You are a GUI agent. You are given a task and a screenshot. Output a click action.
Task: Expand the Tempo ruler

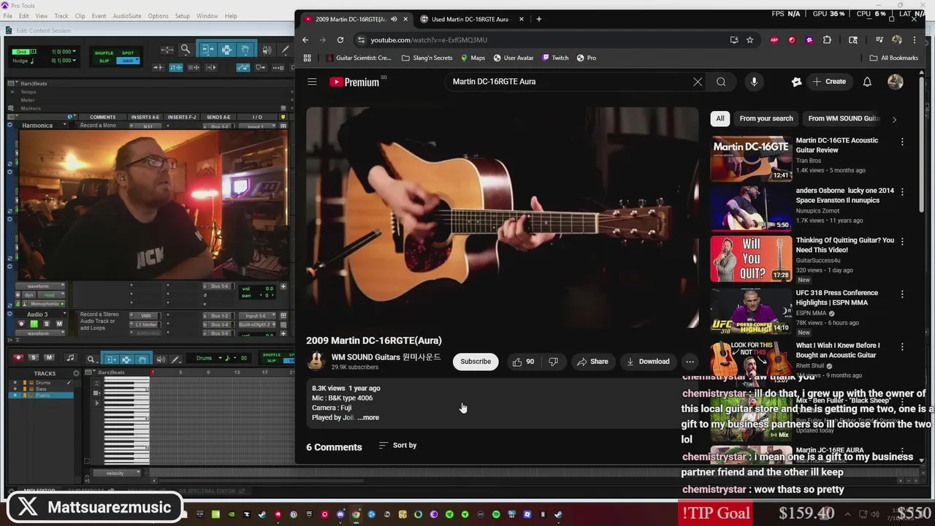(12, 92)
